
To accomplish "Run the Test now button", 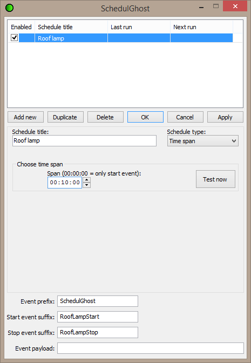I will [x=215, y=179].
